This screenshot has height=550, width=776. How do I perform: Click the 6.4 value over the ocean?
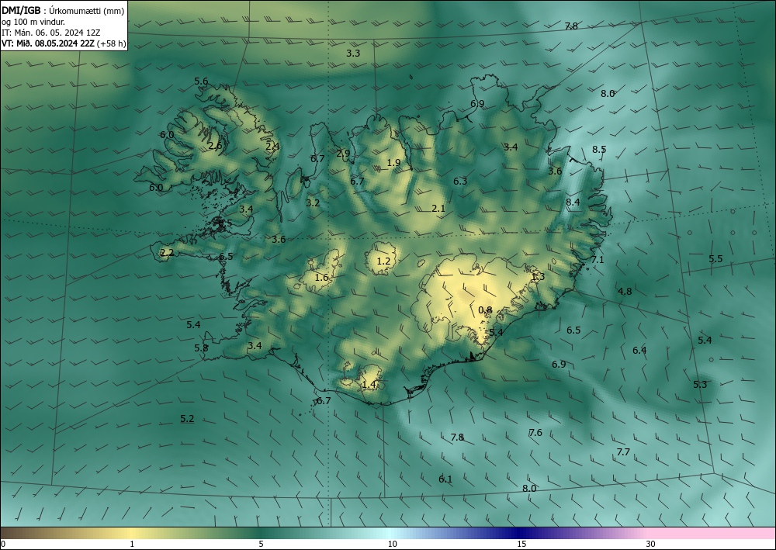[639, 350]
